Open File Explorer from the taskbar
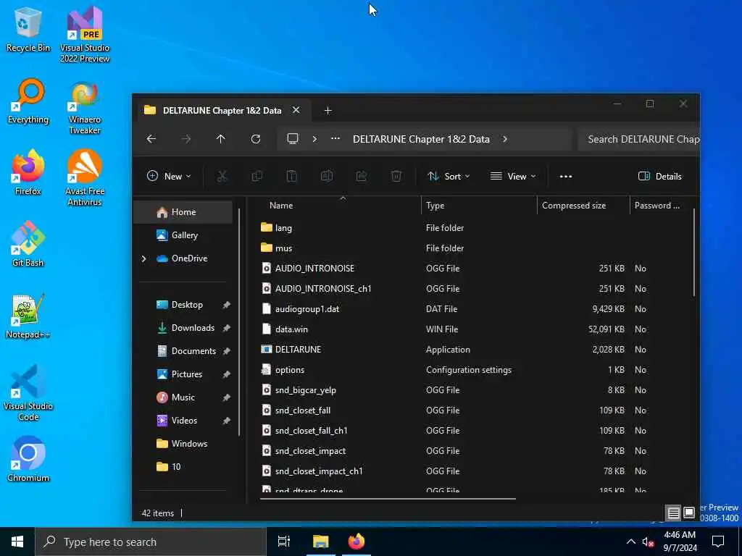The height and width of the screenshot is (556, 742). (x=321, y=542)
